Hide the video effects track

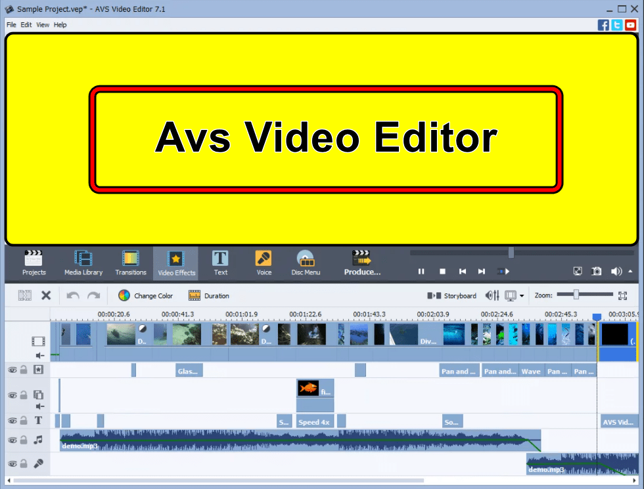[12, 370]
